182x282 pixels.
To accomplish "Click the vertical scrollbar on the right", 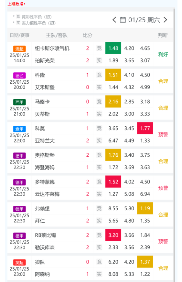I will pos(174,144).
